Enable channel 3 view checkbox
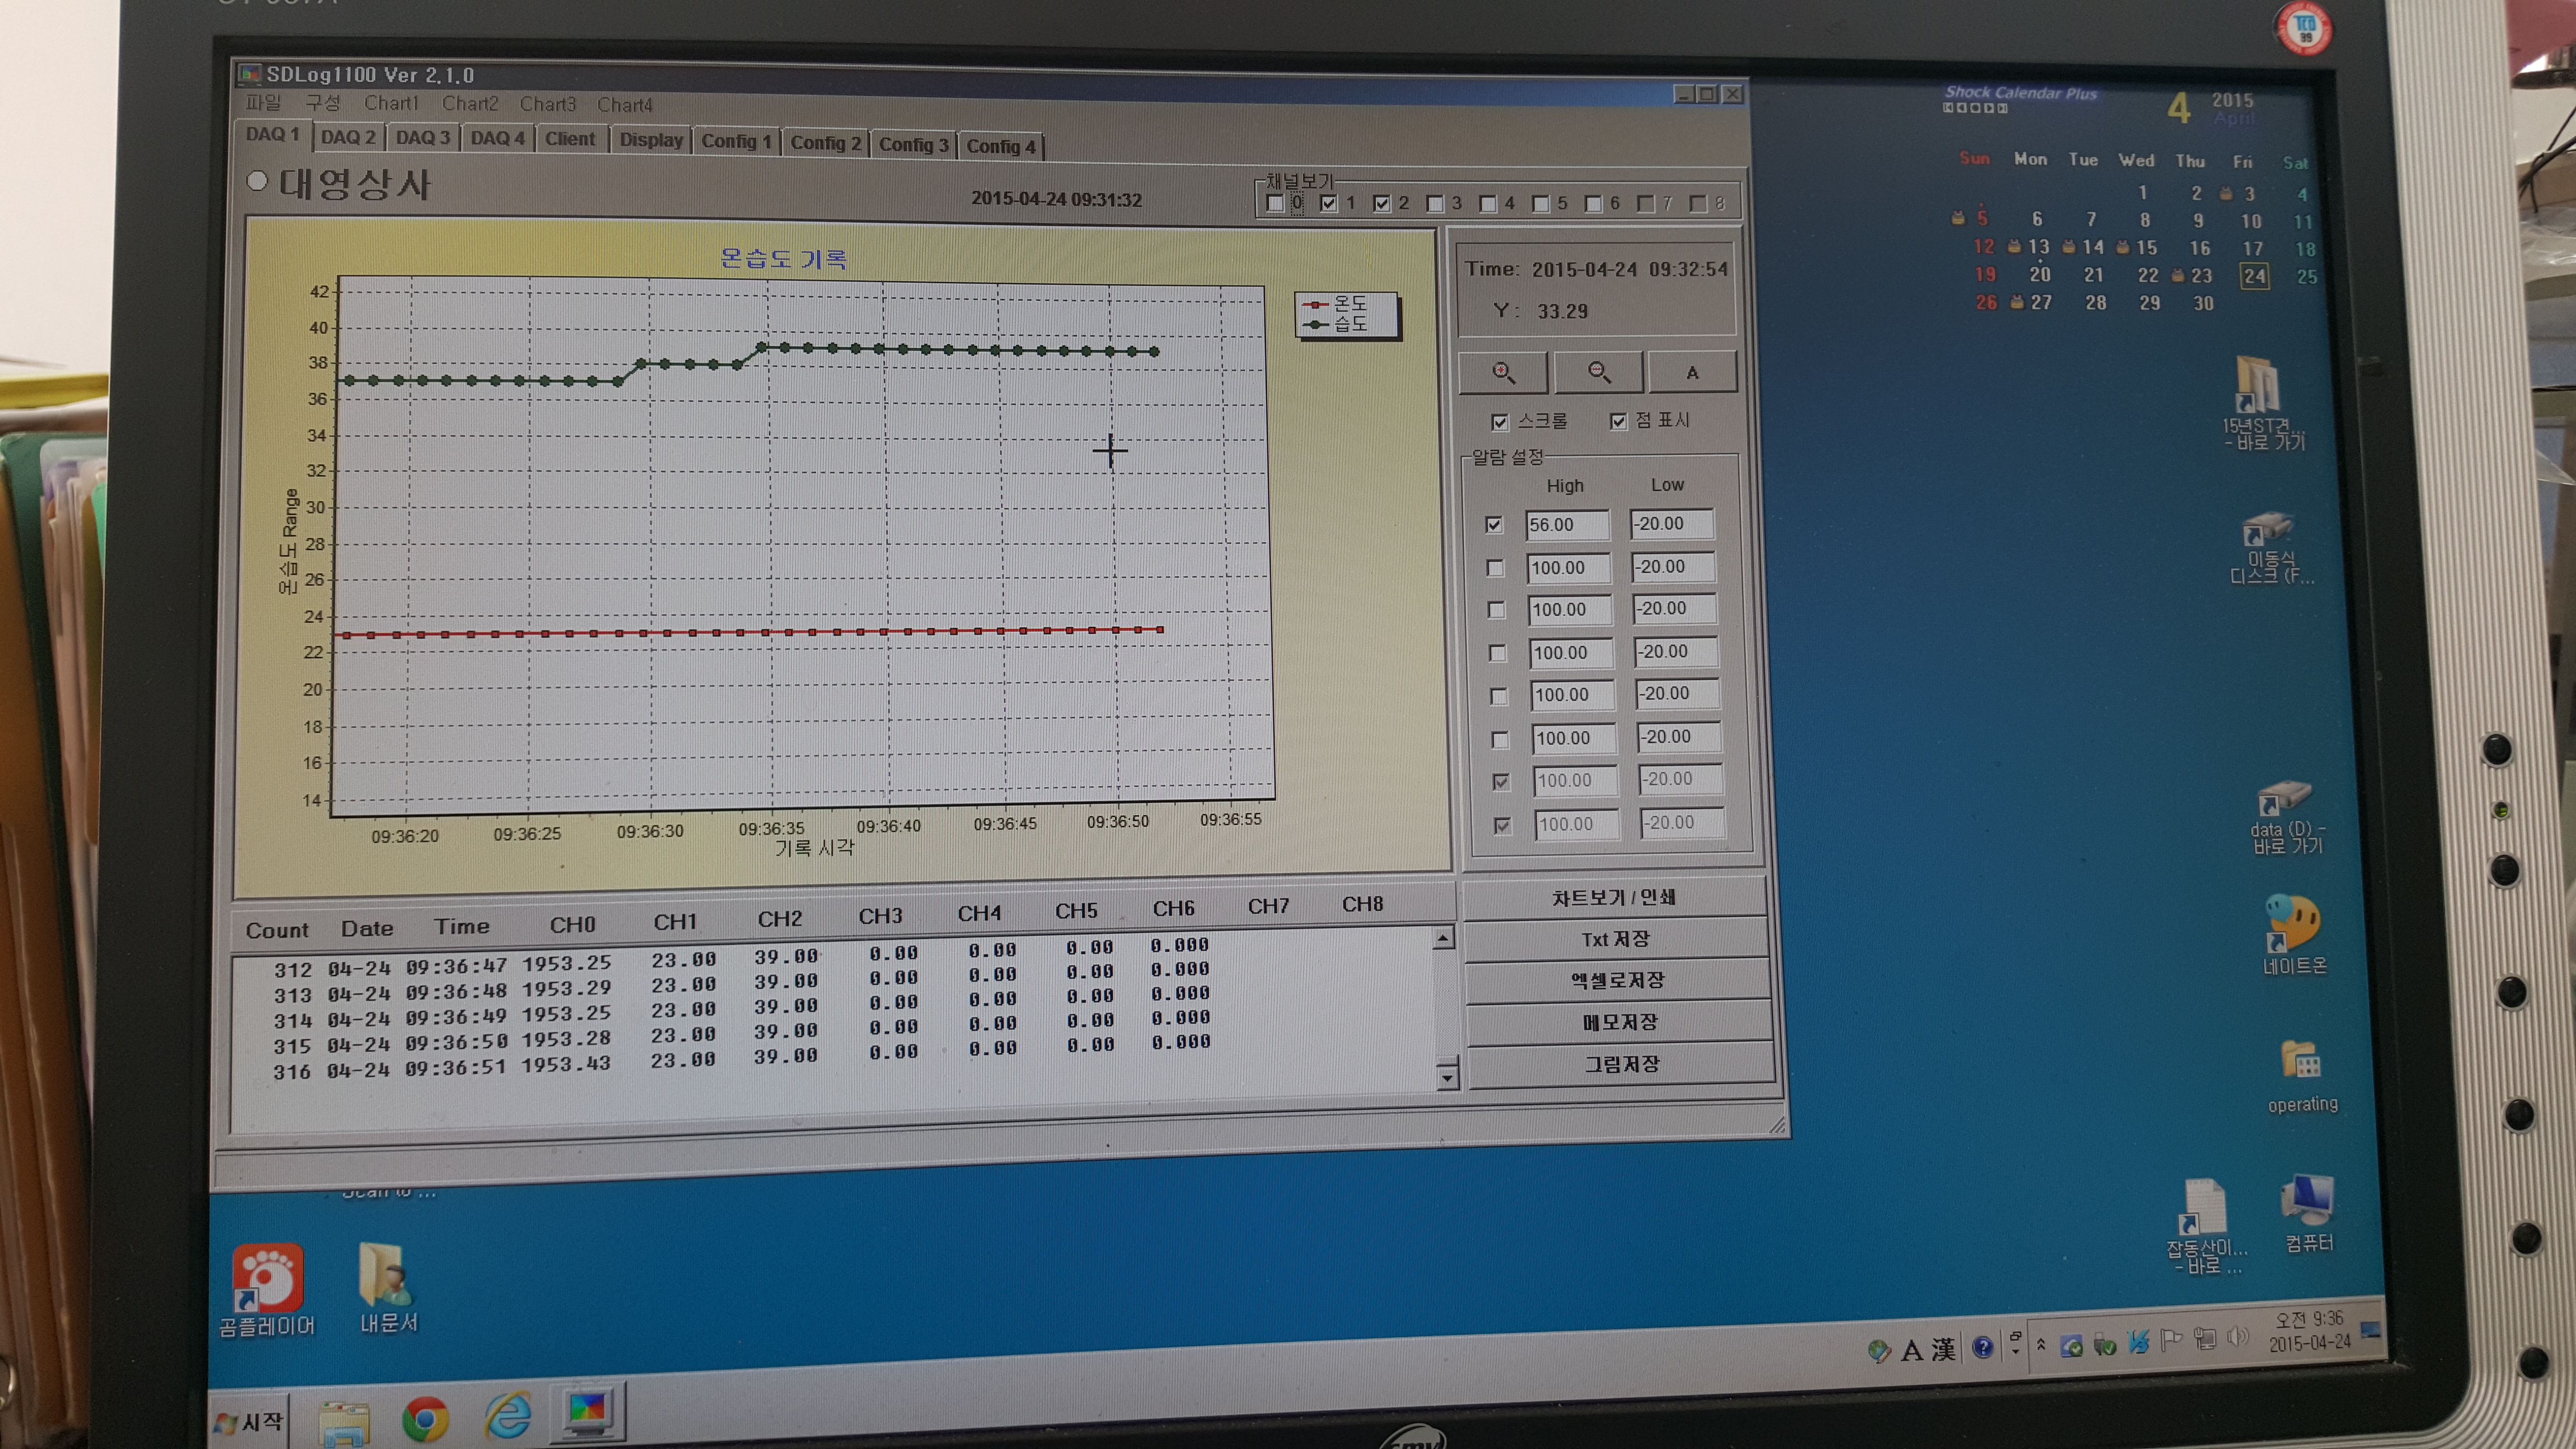This screenshot has height=1449, width=2576. pyautogui.click(x=1435, y=203)
